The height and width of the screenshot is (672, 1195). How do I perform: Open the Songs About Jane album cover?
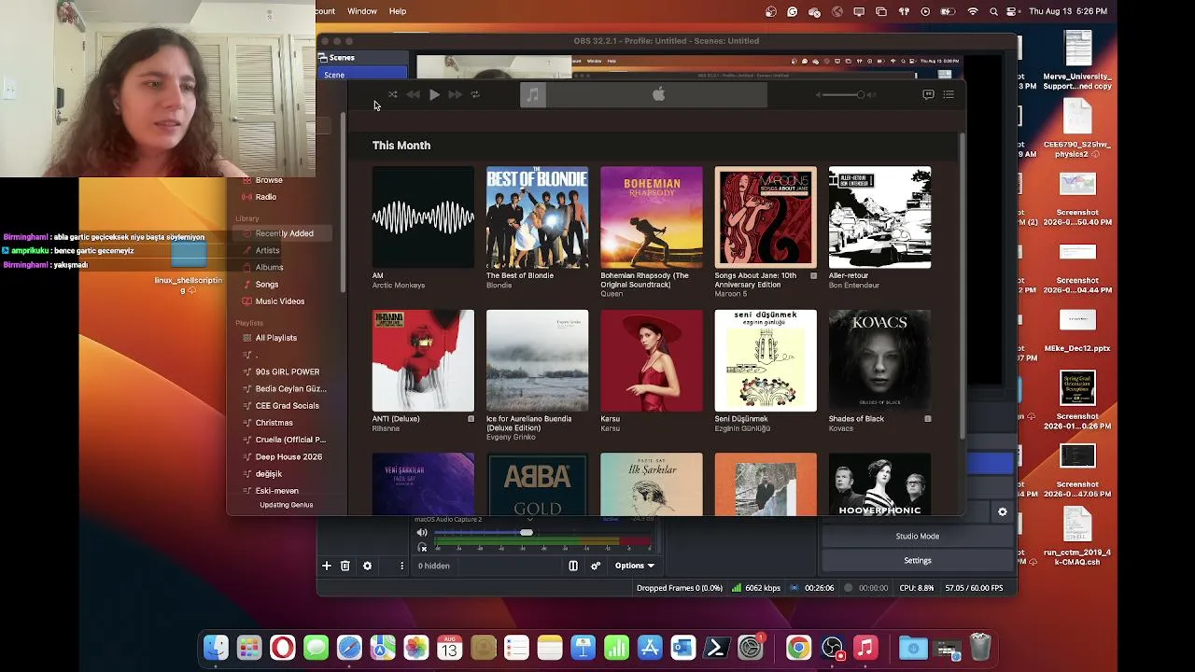tap(766, 217)
